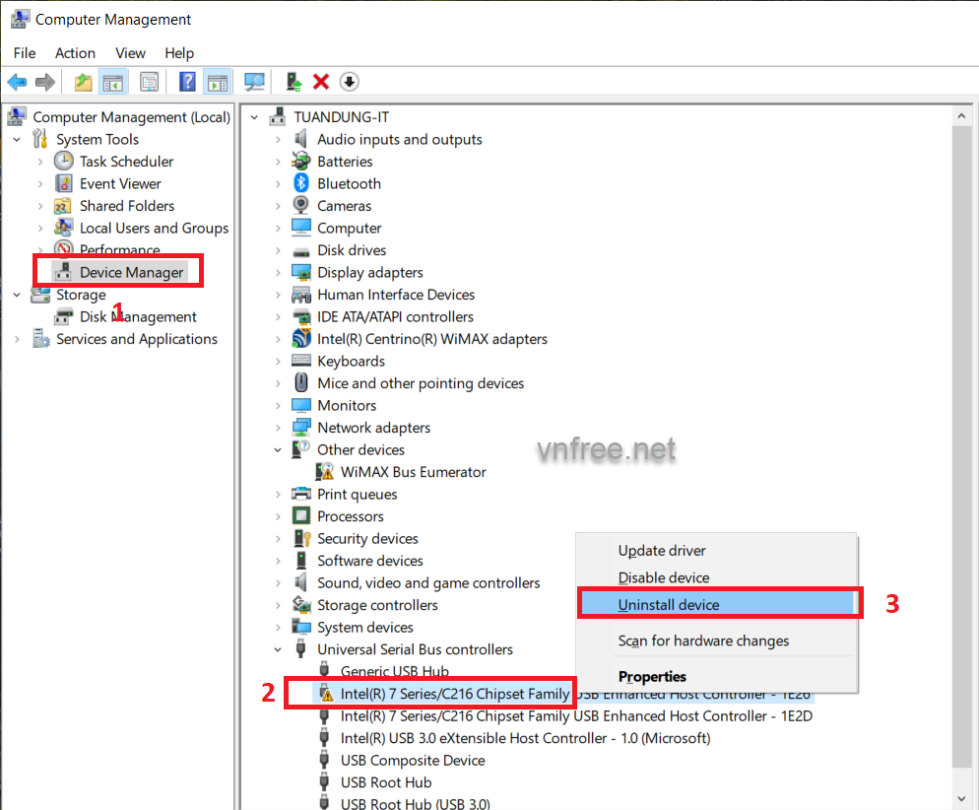Expand the Services and Applications node
This screenshot has height=810, width=979.
[17, 339]
